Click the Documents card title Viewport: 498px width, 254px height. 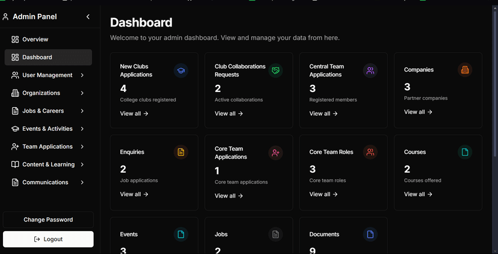pyautogui.click(x=324, y=234)
